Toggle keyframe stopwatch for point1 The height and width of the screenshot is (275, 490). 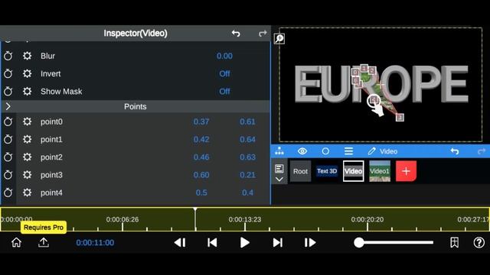[8, 139]
